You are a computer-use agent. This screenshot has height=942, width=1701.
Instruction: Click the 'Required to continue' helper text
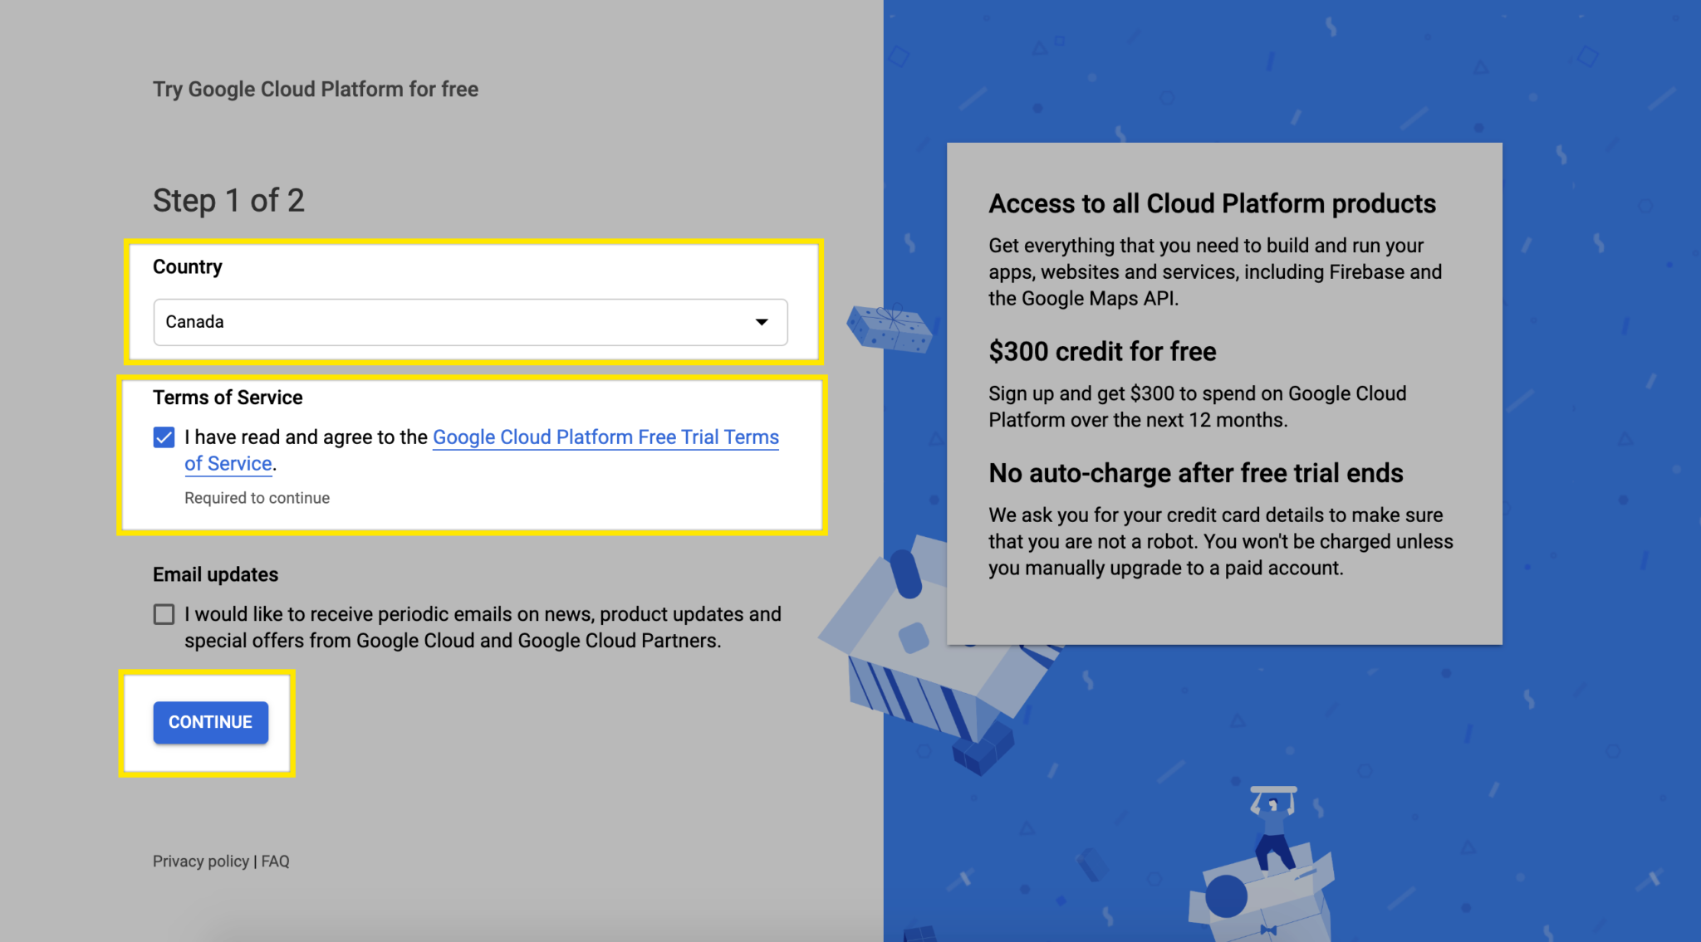[x=257, y=498]
